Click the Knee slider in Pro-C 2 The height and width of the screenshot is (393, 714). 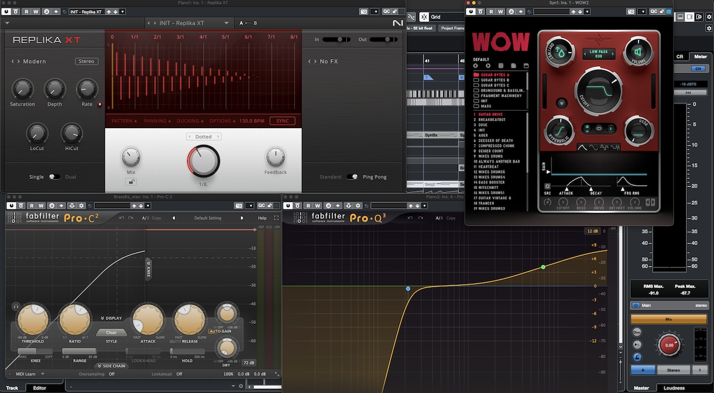(x=36, y=351)
